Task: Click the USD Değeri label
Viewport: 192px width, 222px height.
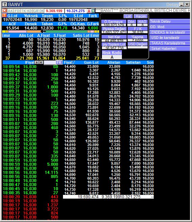Action: click(x=138, y=44)
